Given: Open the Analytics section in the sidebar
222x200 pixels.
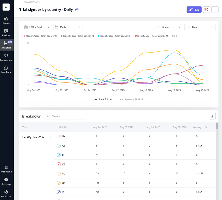Looking at the screenshot, I should pyautogui.click(x=6, y=45).
